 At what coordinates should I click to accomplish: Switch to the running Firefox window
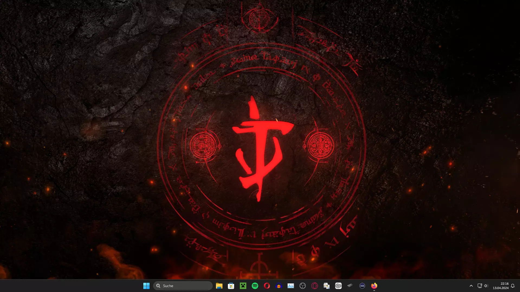pyautogui.click(x=374, y=286)
